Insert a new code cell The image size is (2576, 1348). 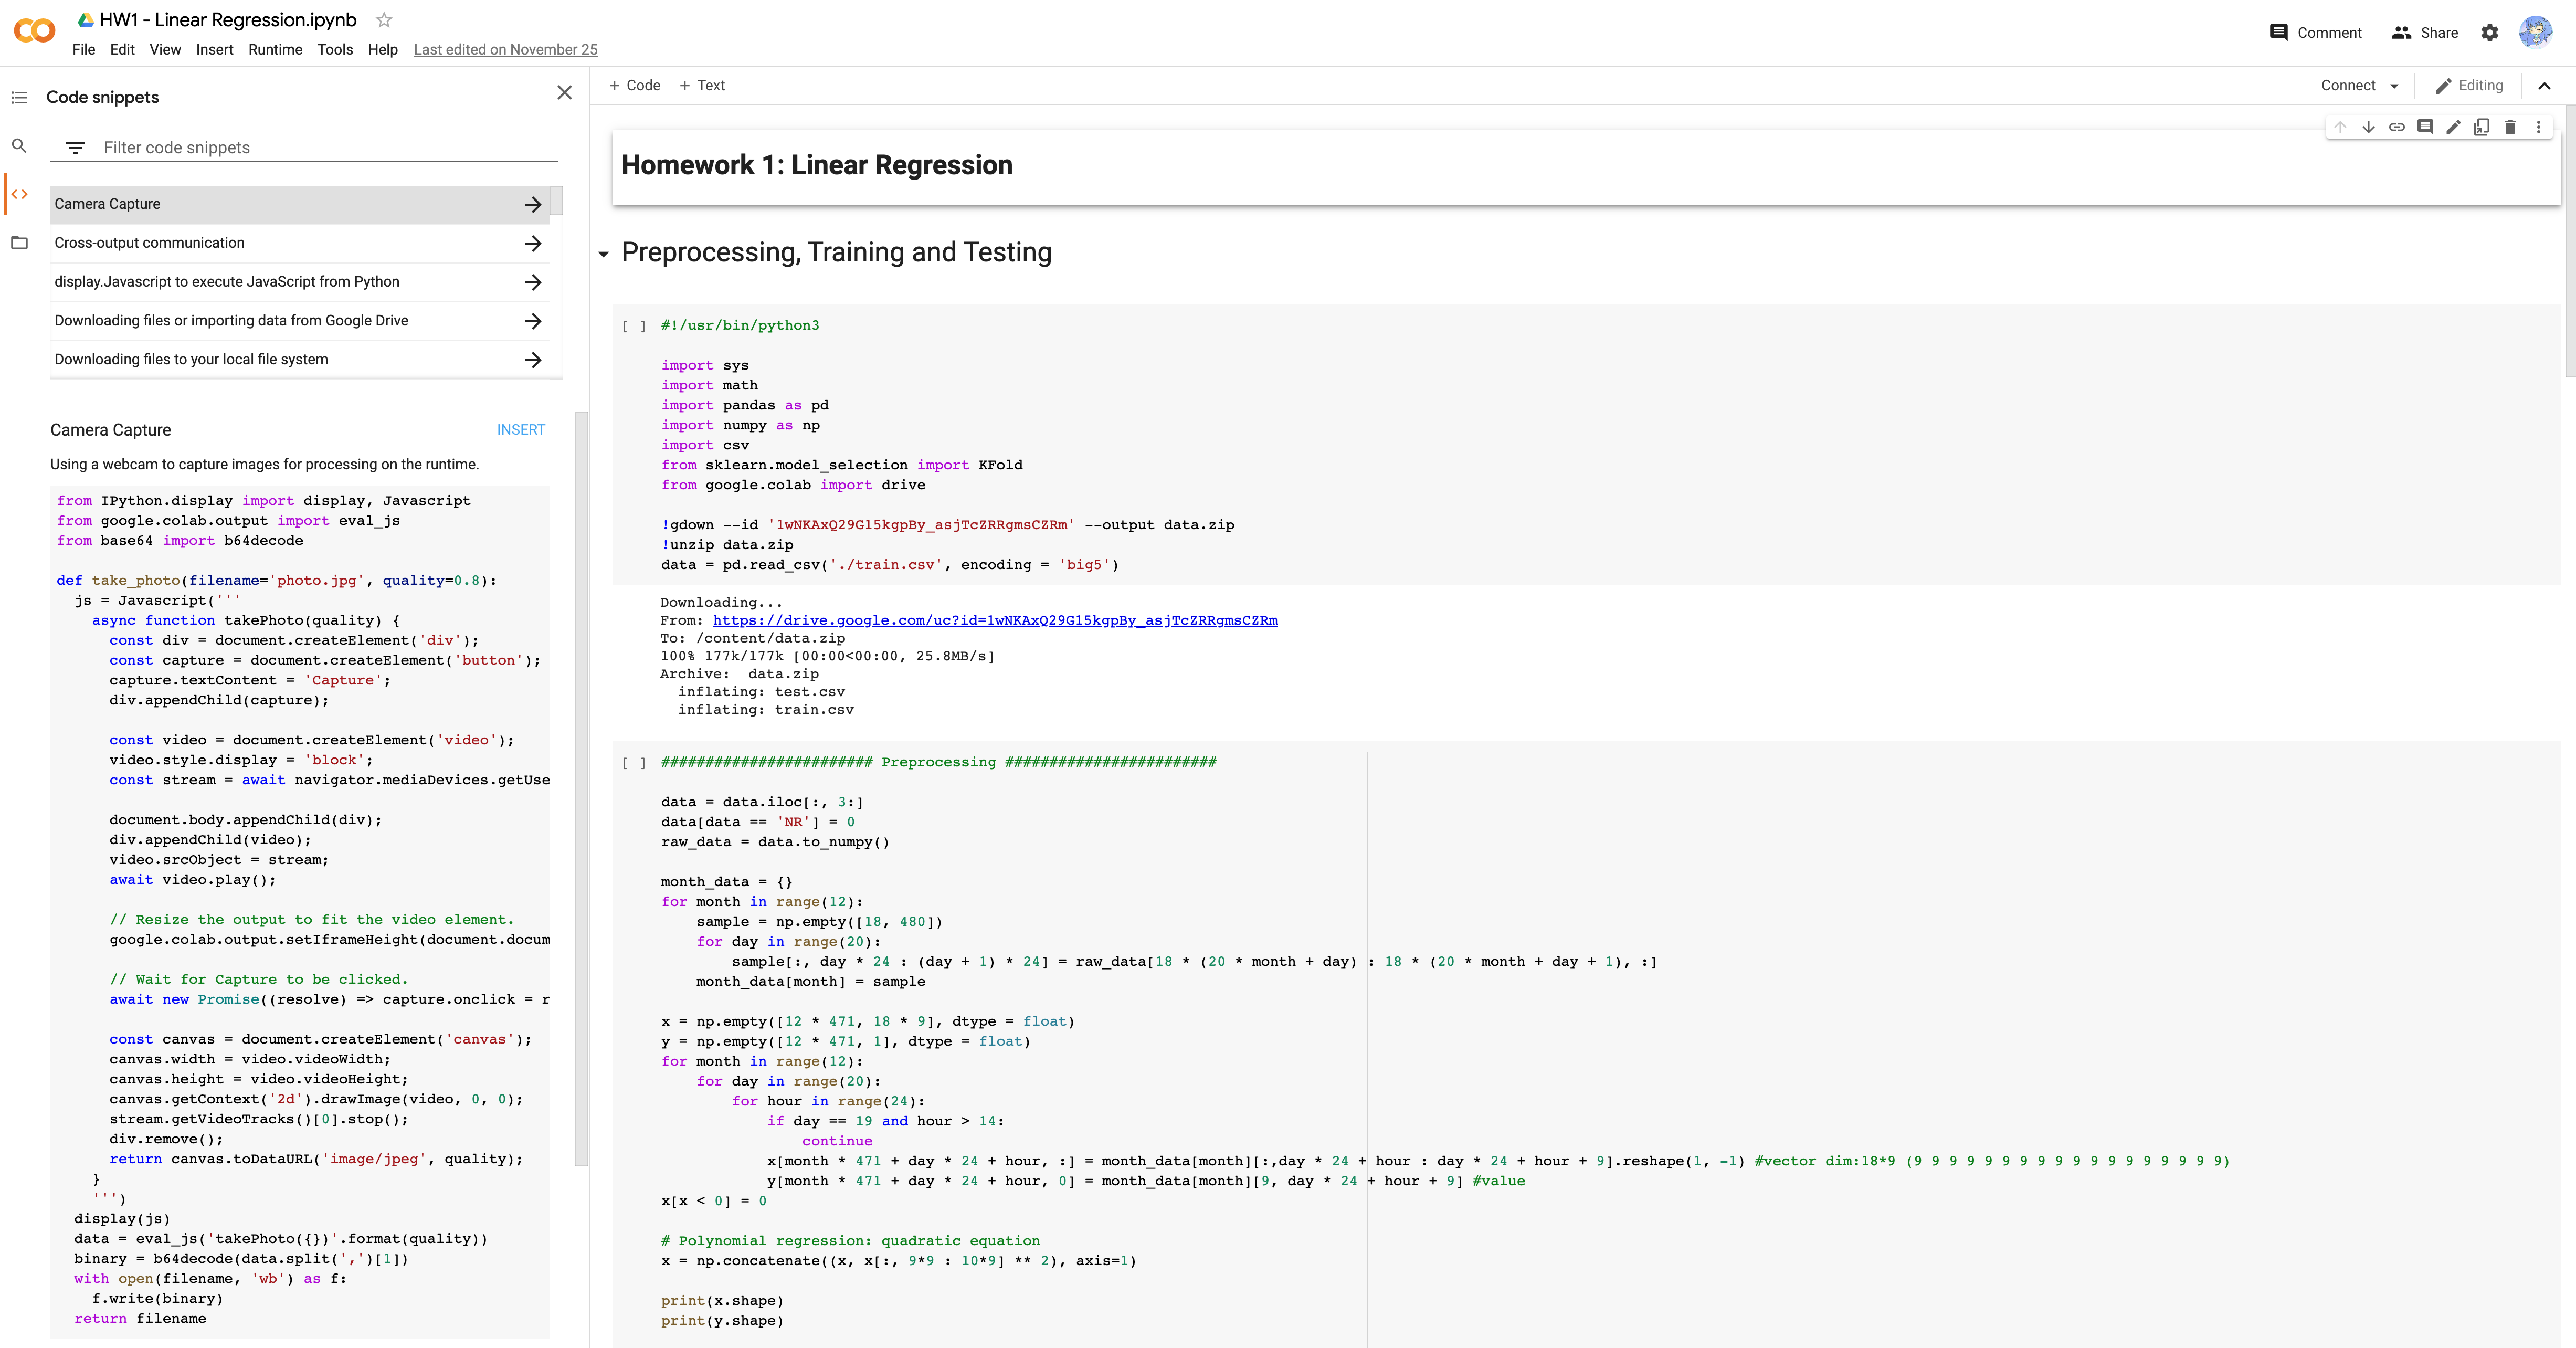[634, 85]
